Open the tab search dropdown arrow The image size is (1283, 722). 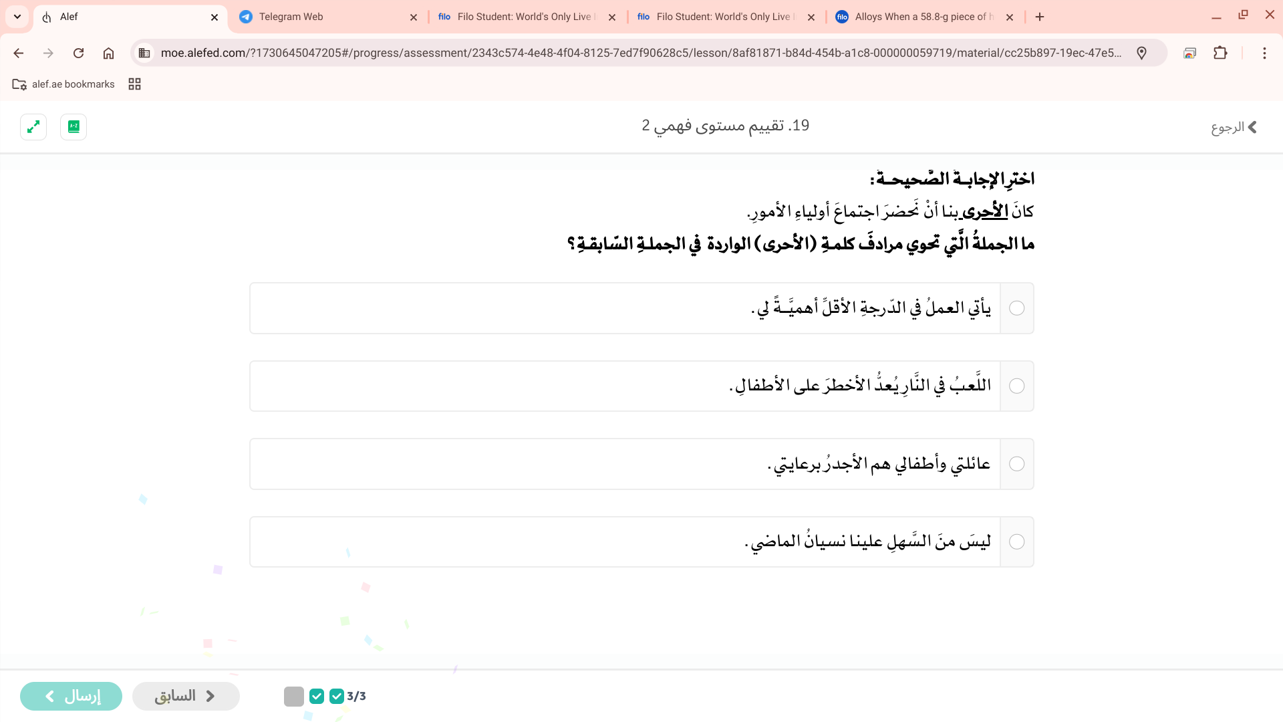(17, 17)
